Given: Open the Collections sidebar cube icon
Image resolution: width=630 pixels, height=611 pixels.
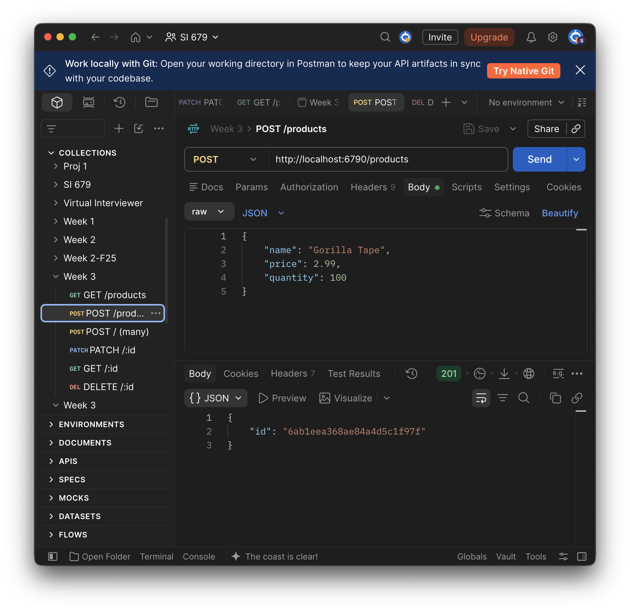Looking at the screenshot, I should (x=57, y=102).
